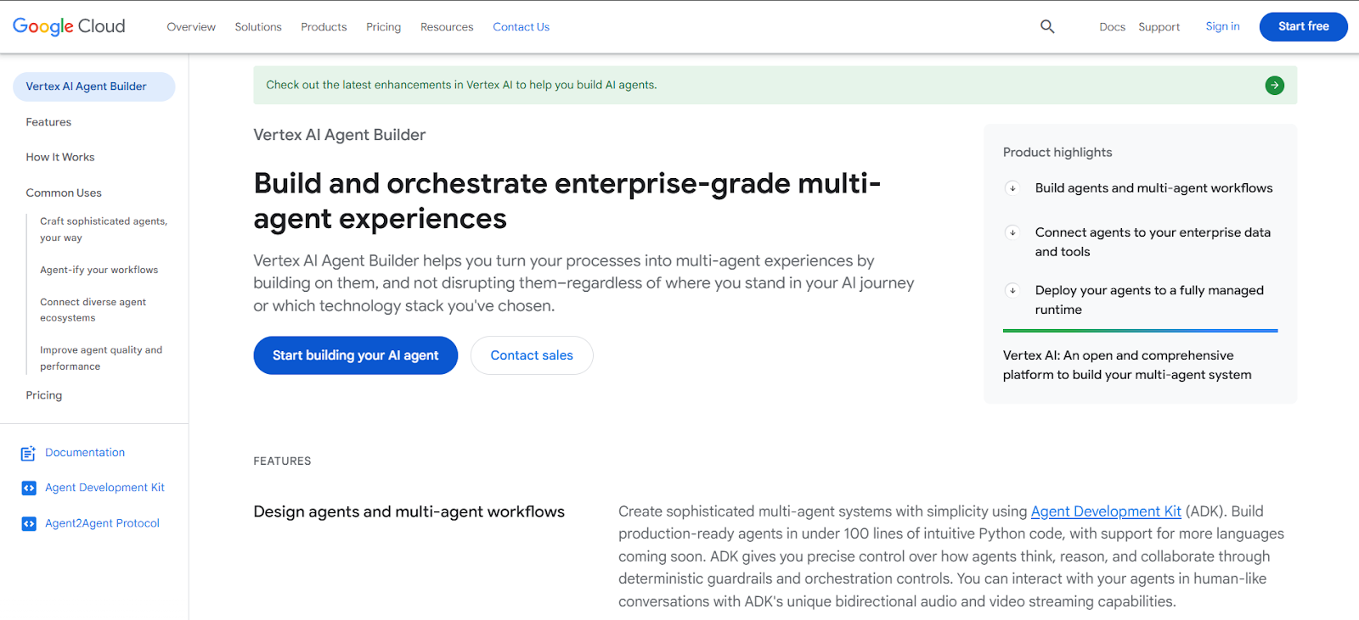This screenshot has width=1359, height=620.
Task: Select Improve agent quality and performance
Action: pos(101,358)
